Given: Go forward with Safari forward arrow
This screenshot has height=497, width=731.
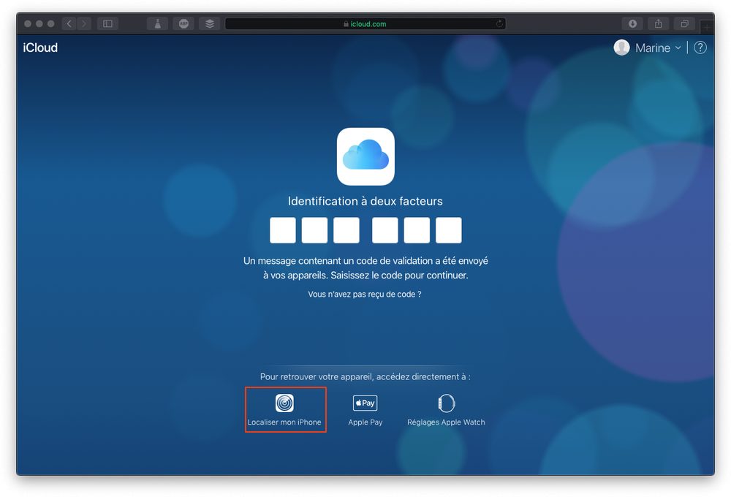Looking at the screenshot, I should click(x=84, y=24).
